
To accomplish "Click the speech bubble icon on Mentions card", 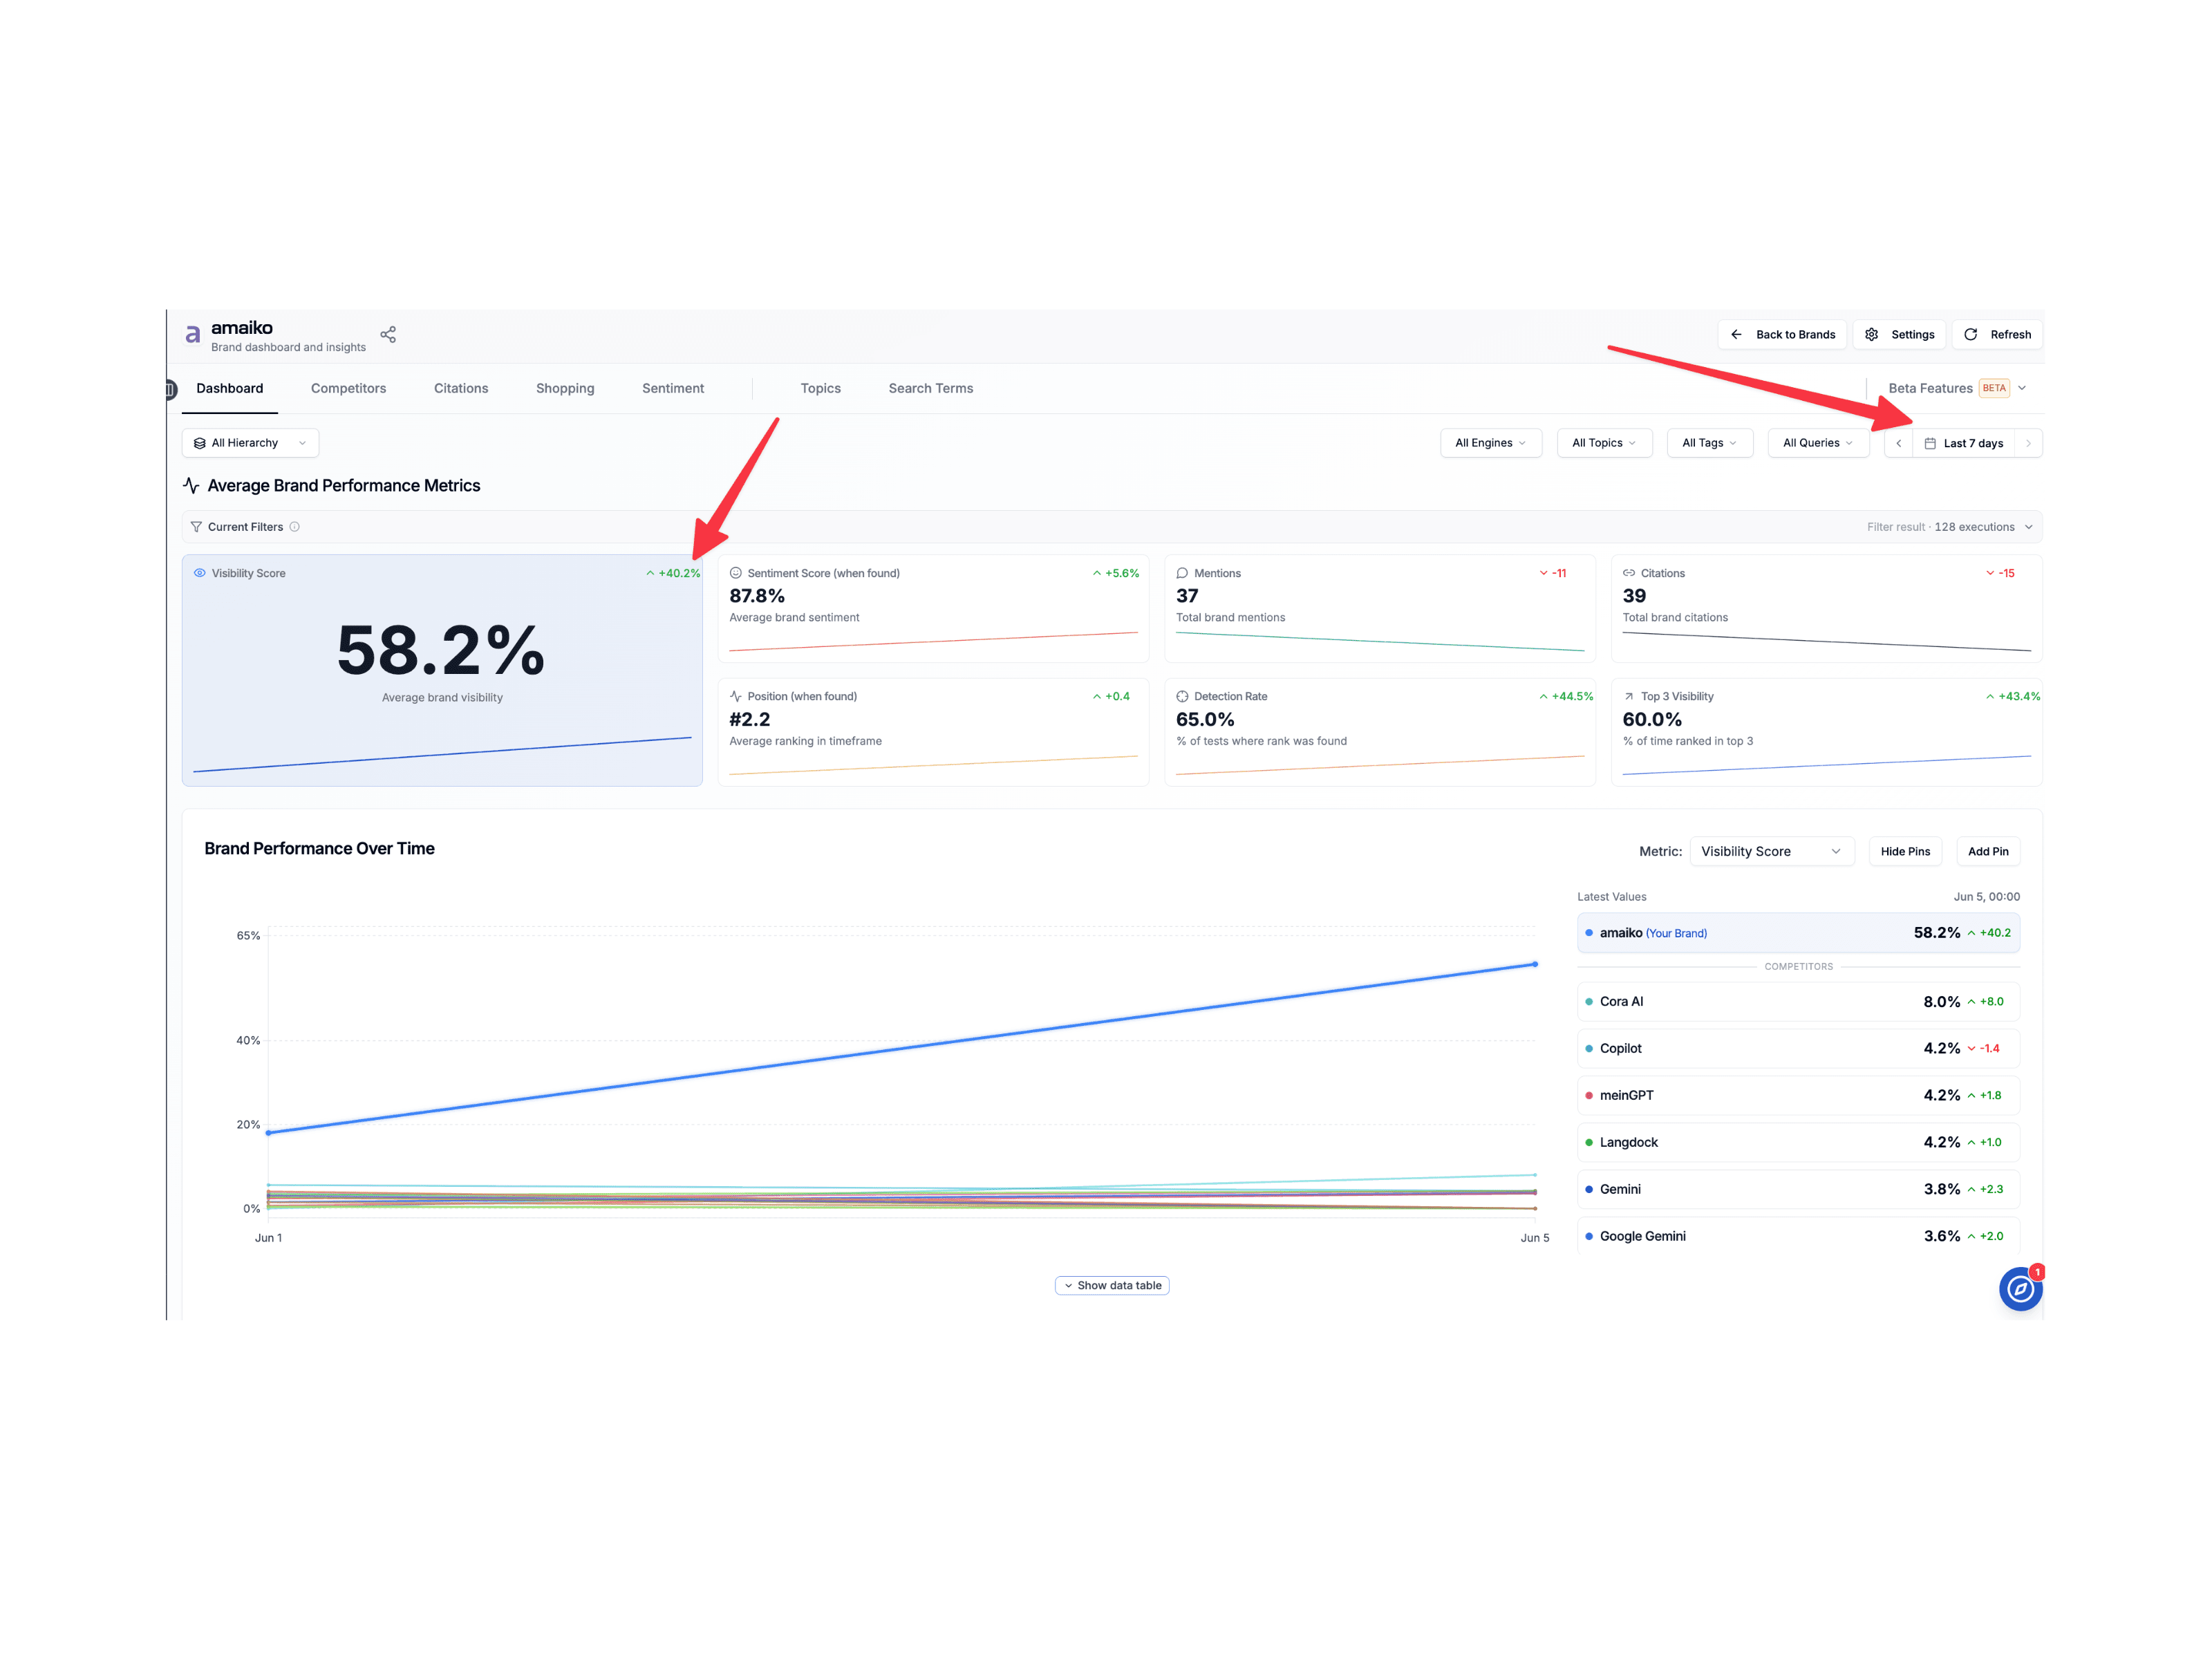I will tap(1182, 573).
